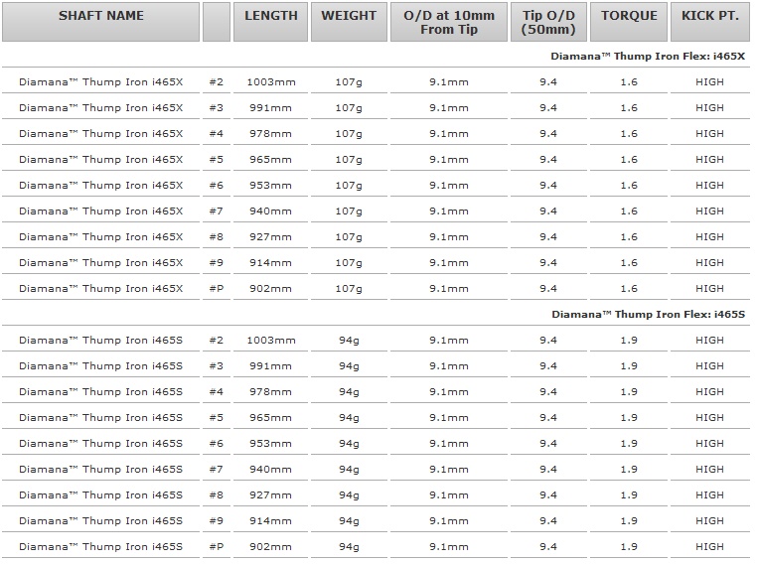Click 902mm in the i465X section

coord(270,289)
